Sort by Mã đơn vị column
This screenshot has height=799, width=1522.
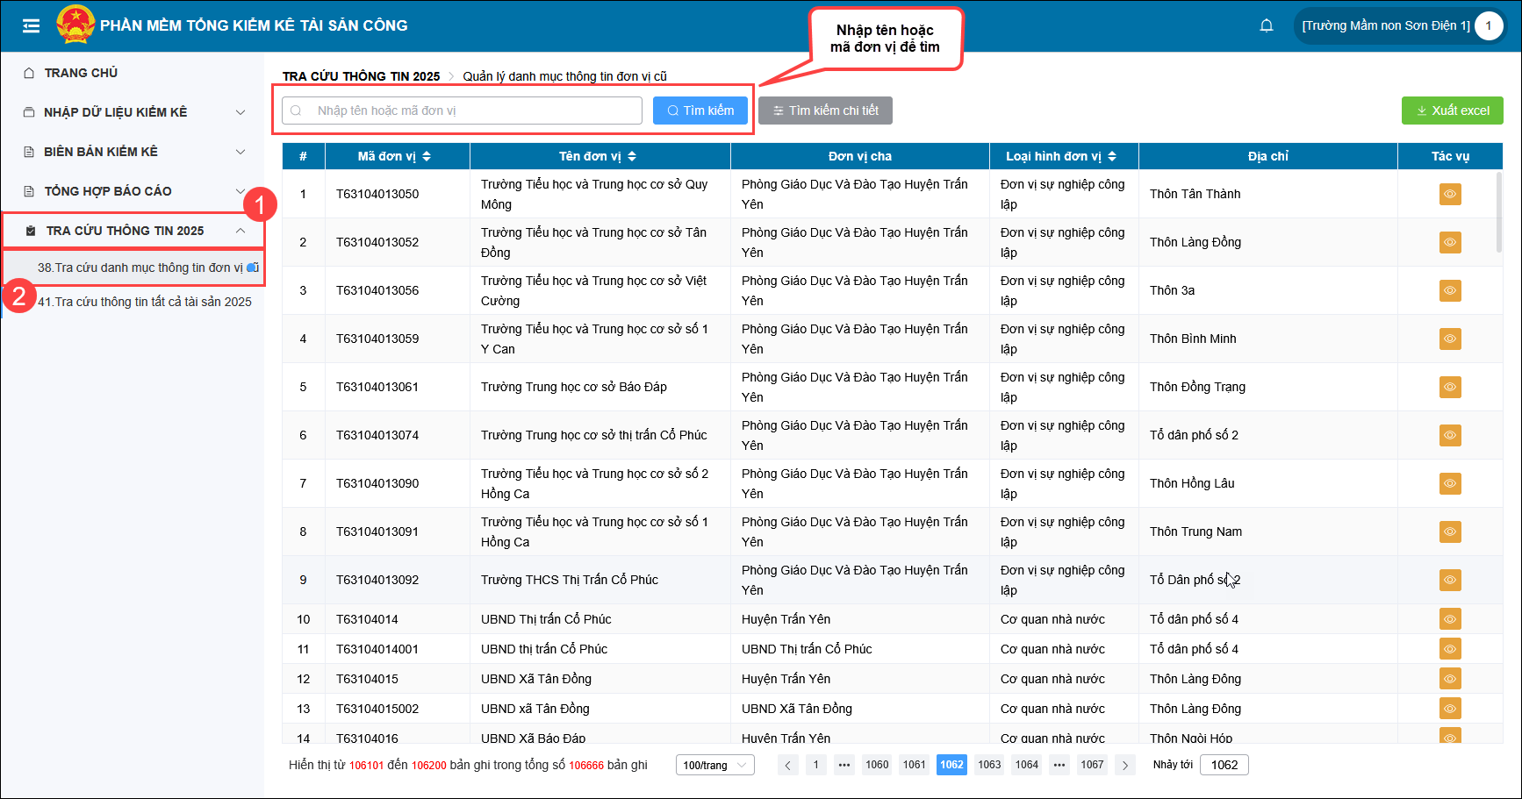pos(427,156)
